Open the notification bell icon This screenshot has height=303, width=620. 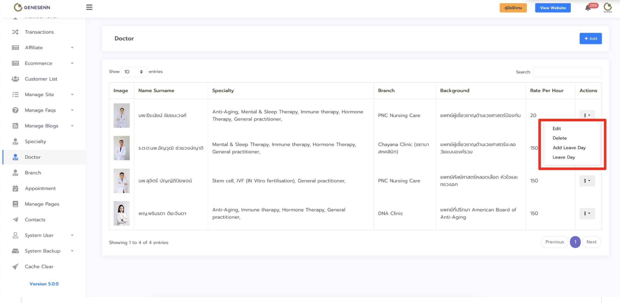point(588,8)
